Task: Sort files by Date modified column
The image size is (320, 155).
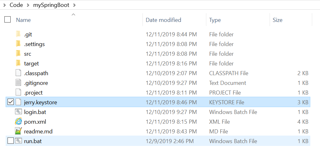Action: pyautogui.click(x=163, y=20)
